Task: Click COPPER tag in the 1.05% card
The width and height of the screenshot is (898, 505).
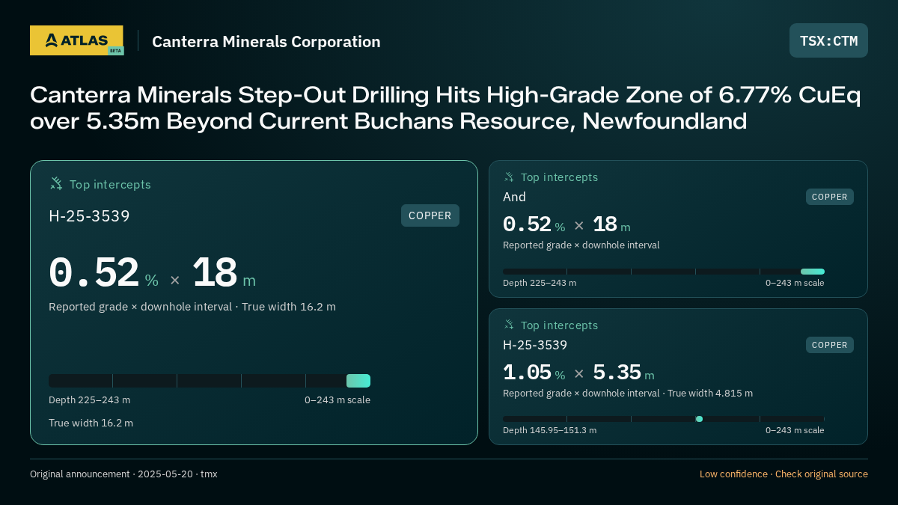Action: pos(830,345)
